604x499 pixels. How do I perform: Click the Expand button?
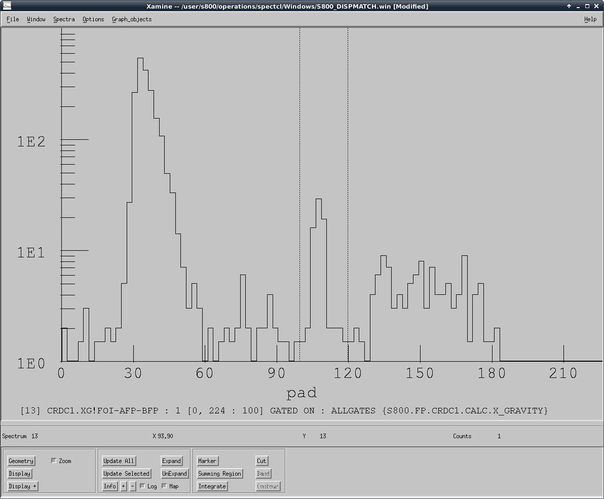(x=171, y=461)
